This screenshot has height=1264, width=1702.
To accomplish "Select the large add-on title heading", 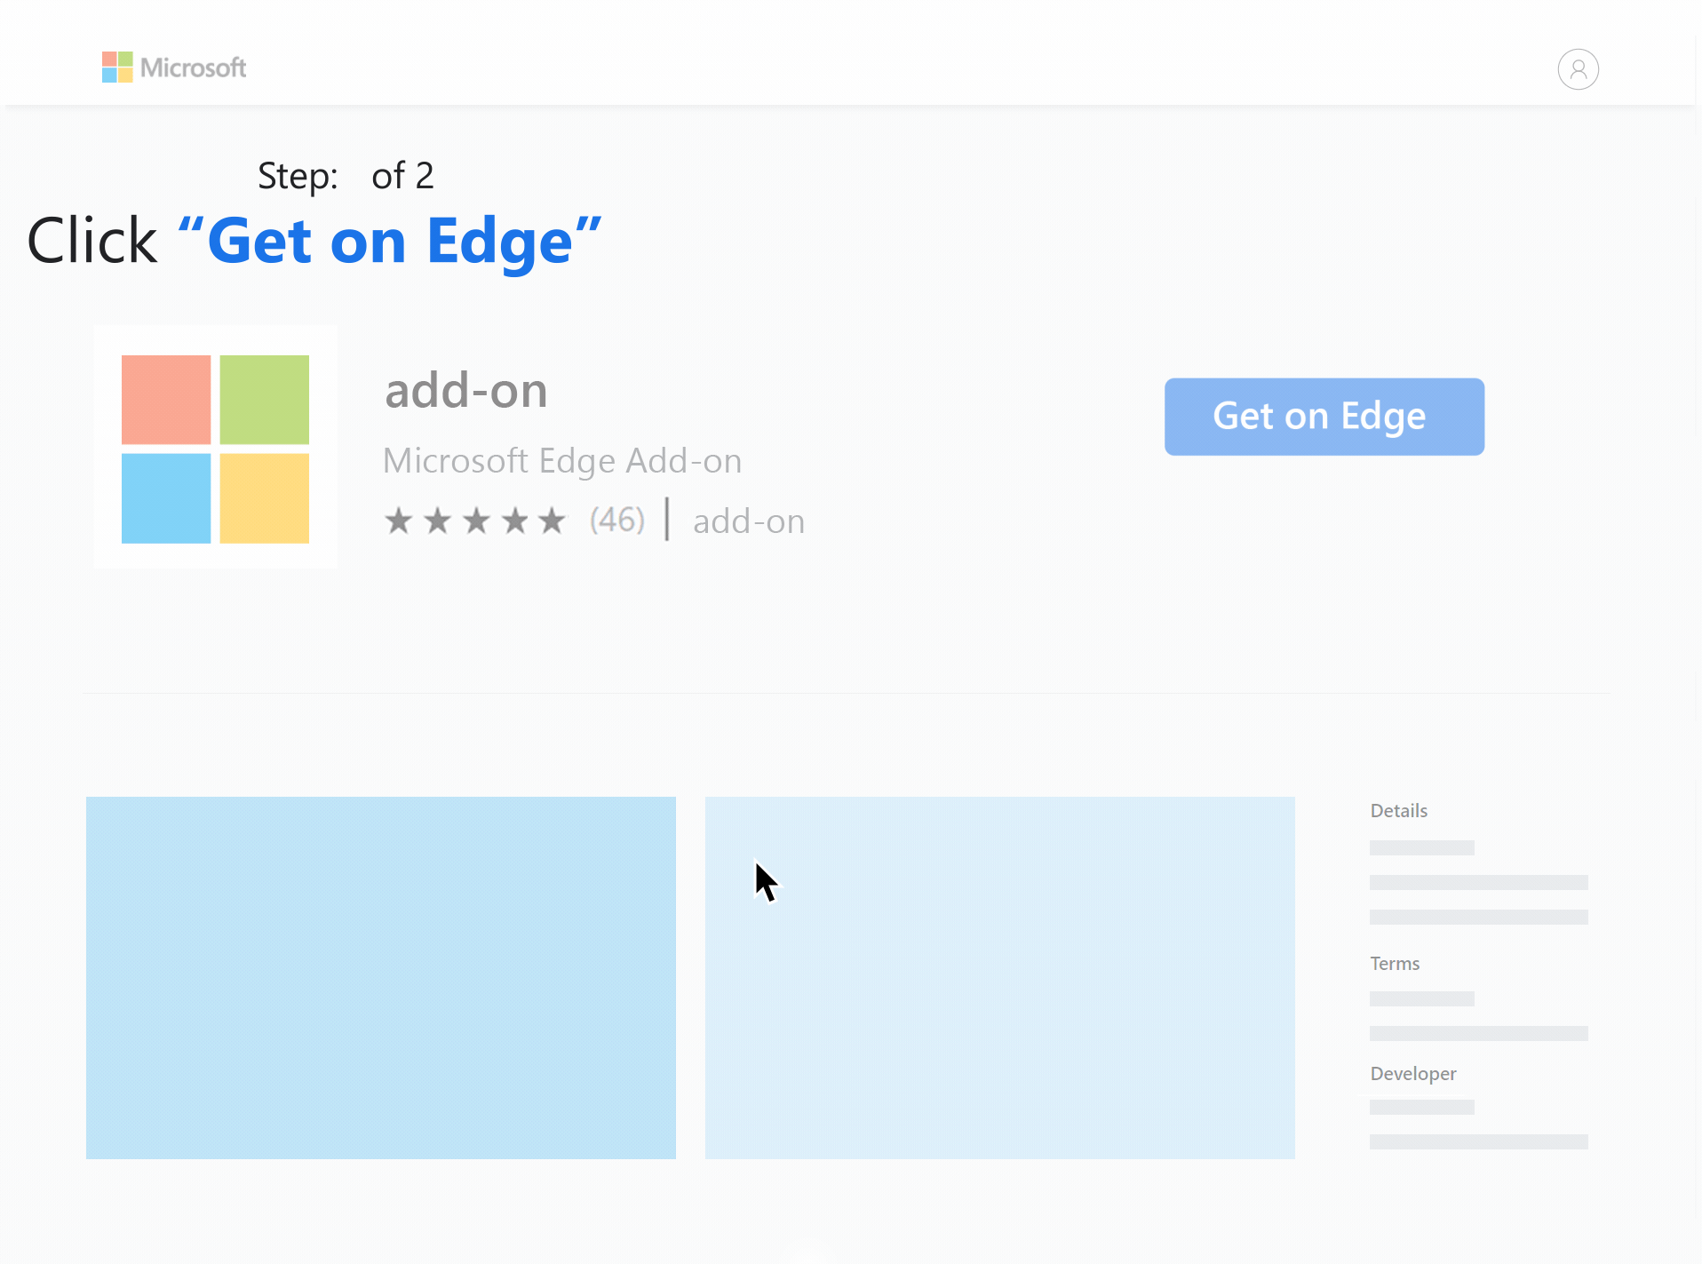I will 465,391.
